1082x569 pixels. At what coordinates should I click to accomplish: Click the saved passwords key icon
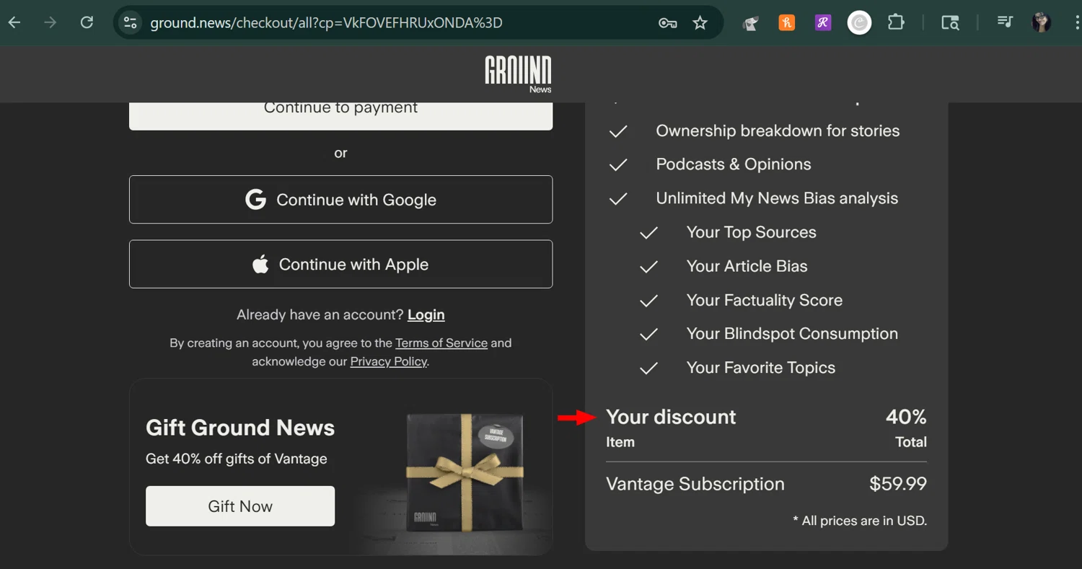(667, 23)
